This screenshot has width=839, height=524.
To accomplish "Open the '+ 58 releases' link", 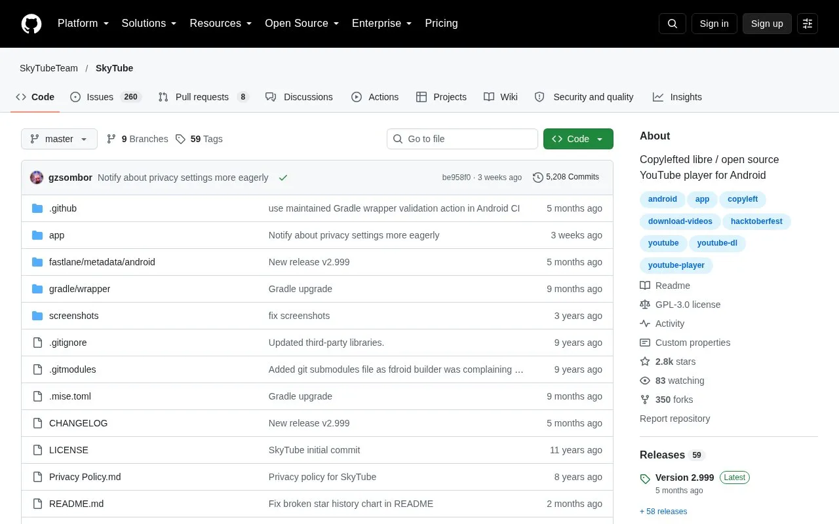I will [663, 512].
